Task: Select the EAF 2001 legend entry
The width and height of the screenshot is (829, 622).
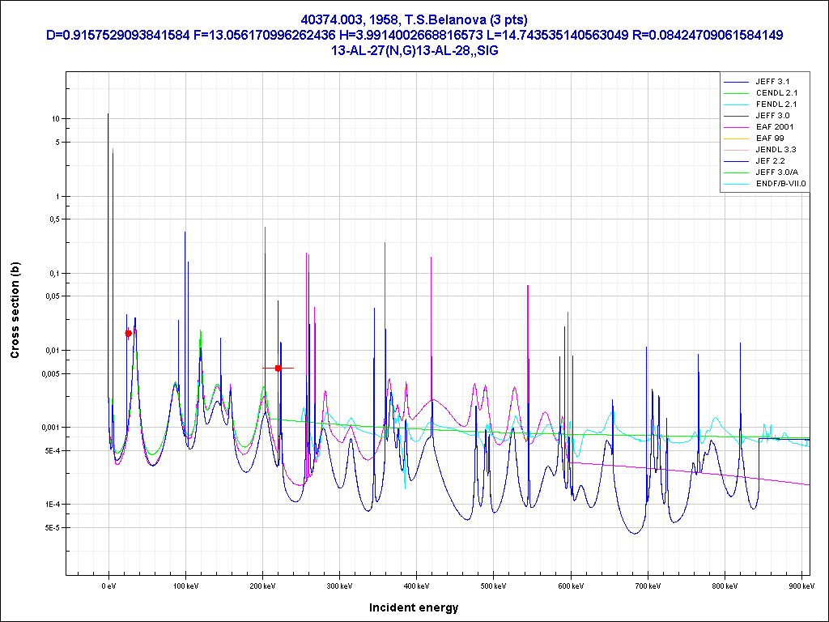Action: [774, 127]
